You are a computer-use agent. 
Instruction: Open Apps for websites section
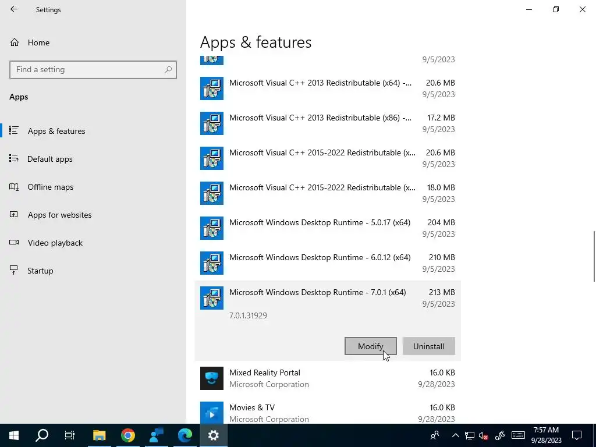(x=59, y=215)
